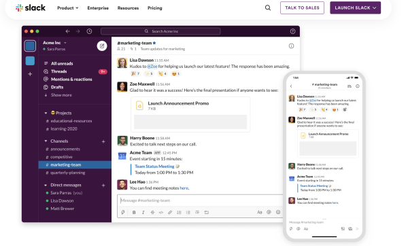Viewport: 408px width, 246px height.
Task: Select the light blue second workspace icon
Action: (x=30, y=61)
